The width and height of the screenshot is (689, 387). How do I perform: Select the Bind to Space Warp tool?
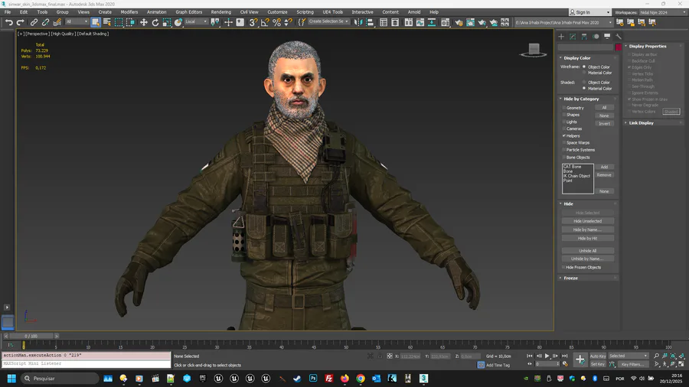[57, 22]
